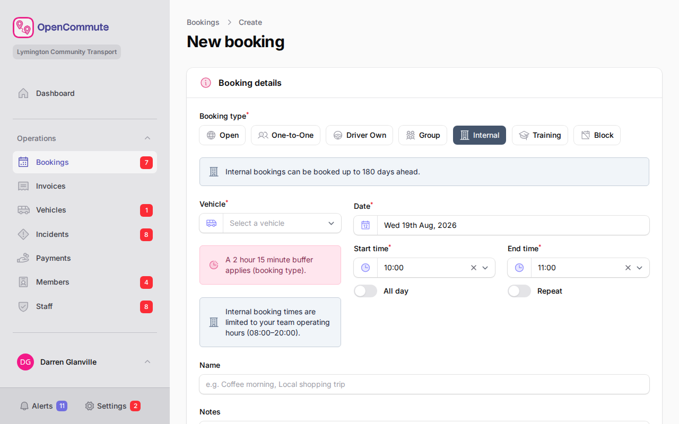The width and height of the screenshot is (679, 424).
Task: Click the clock icon beside End time
Action: [x=519, y=268]
